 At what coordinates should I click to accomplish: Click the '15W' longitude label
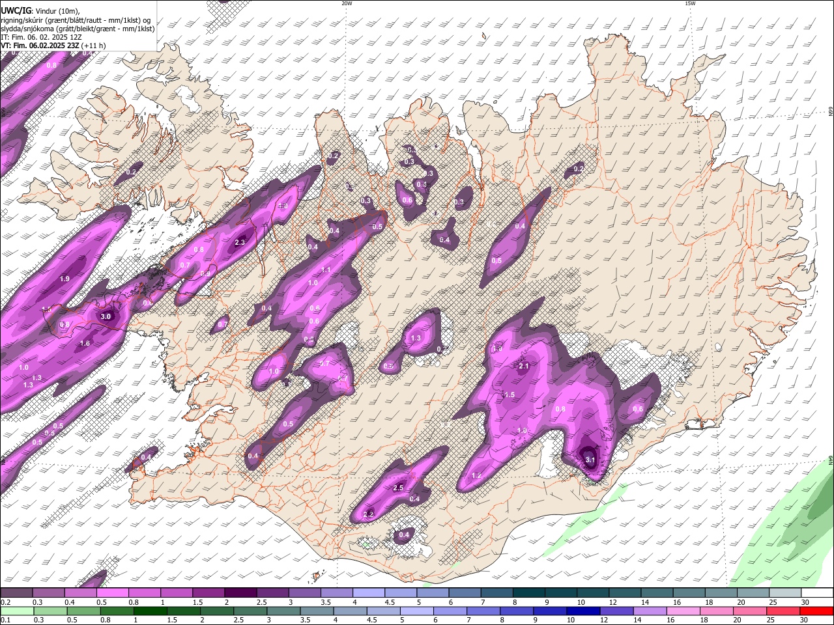(x=690, y=3)
